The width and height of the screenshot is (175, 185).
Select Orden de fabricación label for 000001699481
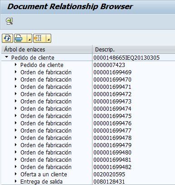point(46,160)
